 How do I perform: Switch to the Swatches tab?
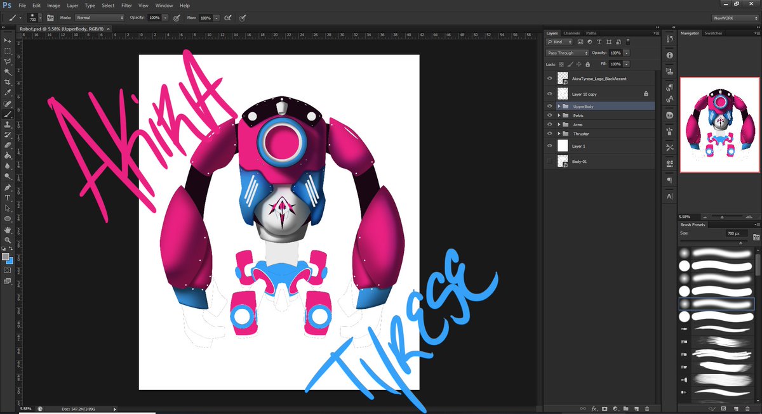[x=713, y=33]
